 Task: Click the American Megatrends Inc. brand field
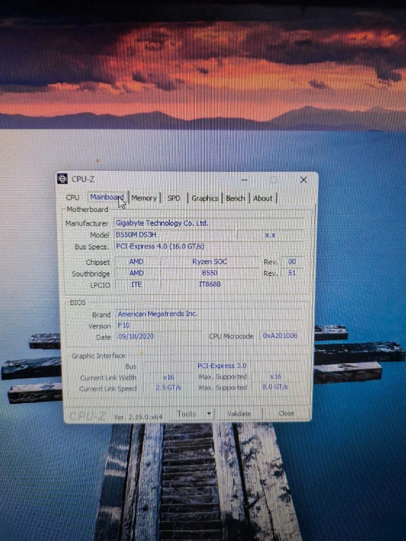click(209, 314)
